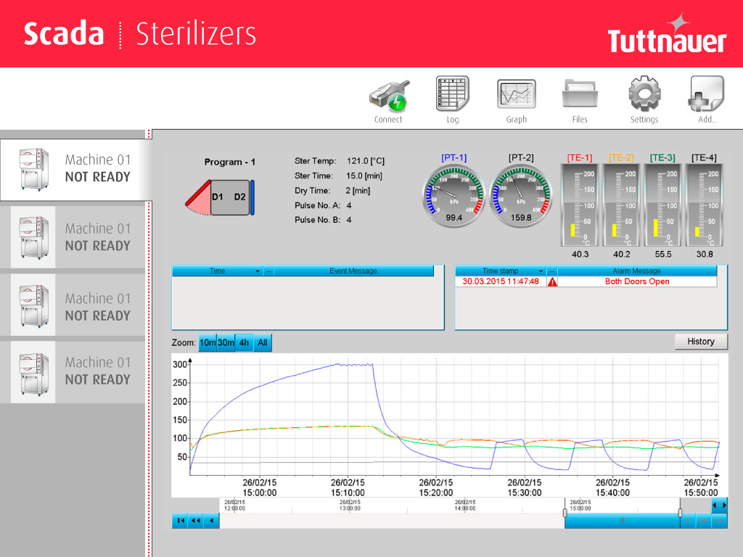
Task: Click alarm timestamp 30.03.2015 11:47:48
Action: [x=501, y=281]
